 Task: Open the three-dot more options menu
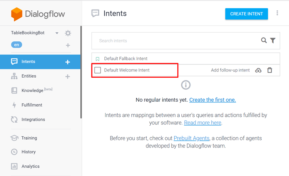pyautogui.click(x=277, y=13)
